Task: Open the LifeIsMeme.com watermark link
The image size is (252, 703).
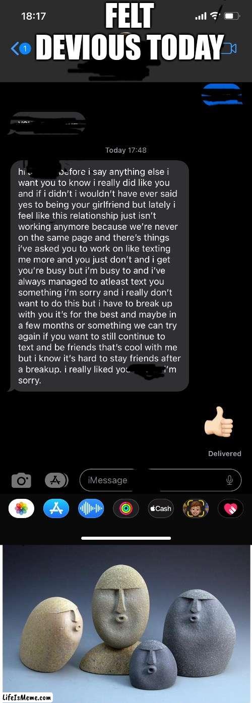Action: click(x=27, y=697)
